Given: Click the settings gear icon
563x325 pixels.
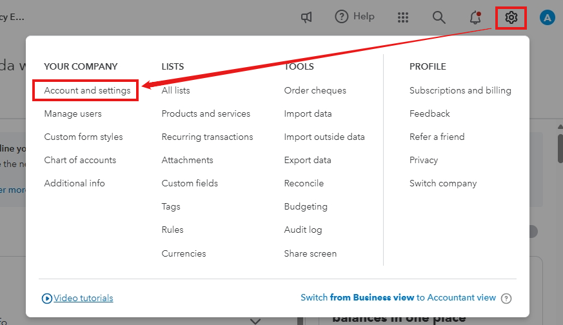Looking at the screenshot, I should click(x=511, y=17).
